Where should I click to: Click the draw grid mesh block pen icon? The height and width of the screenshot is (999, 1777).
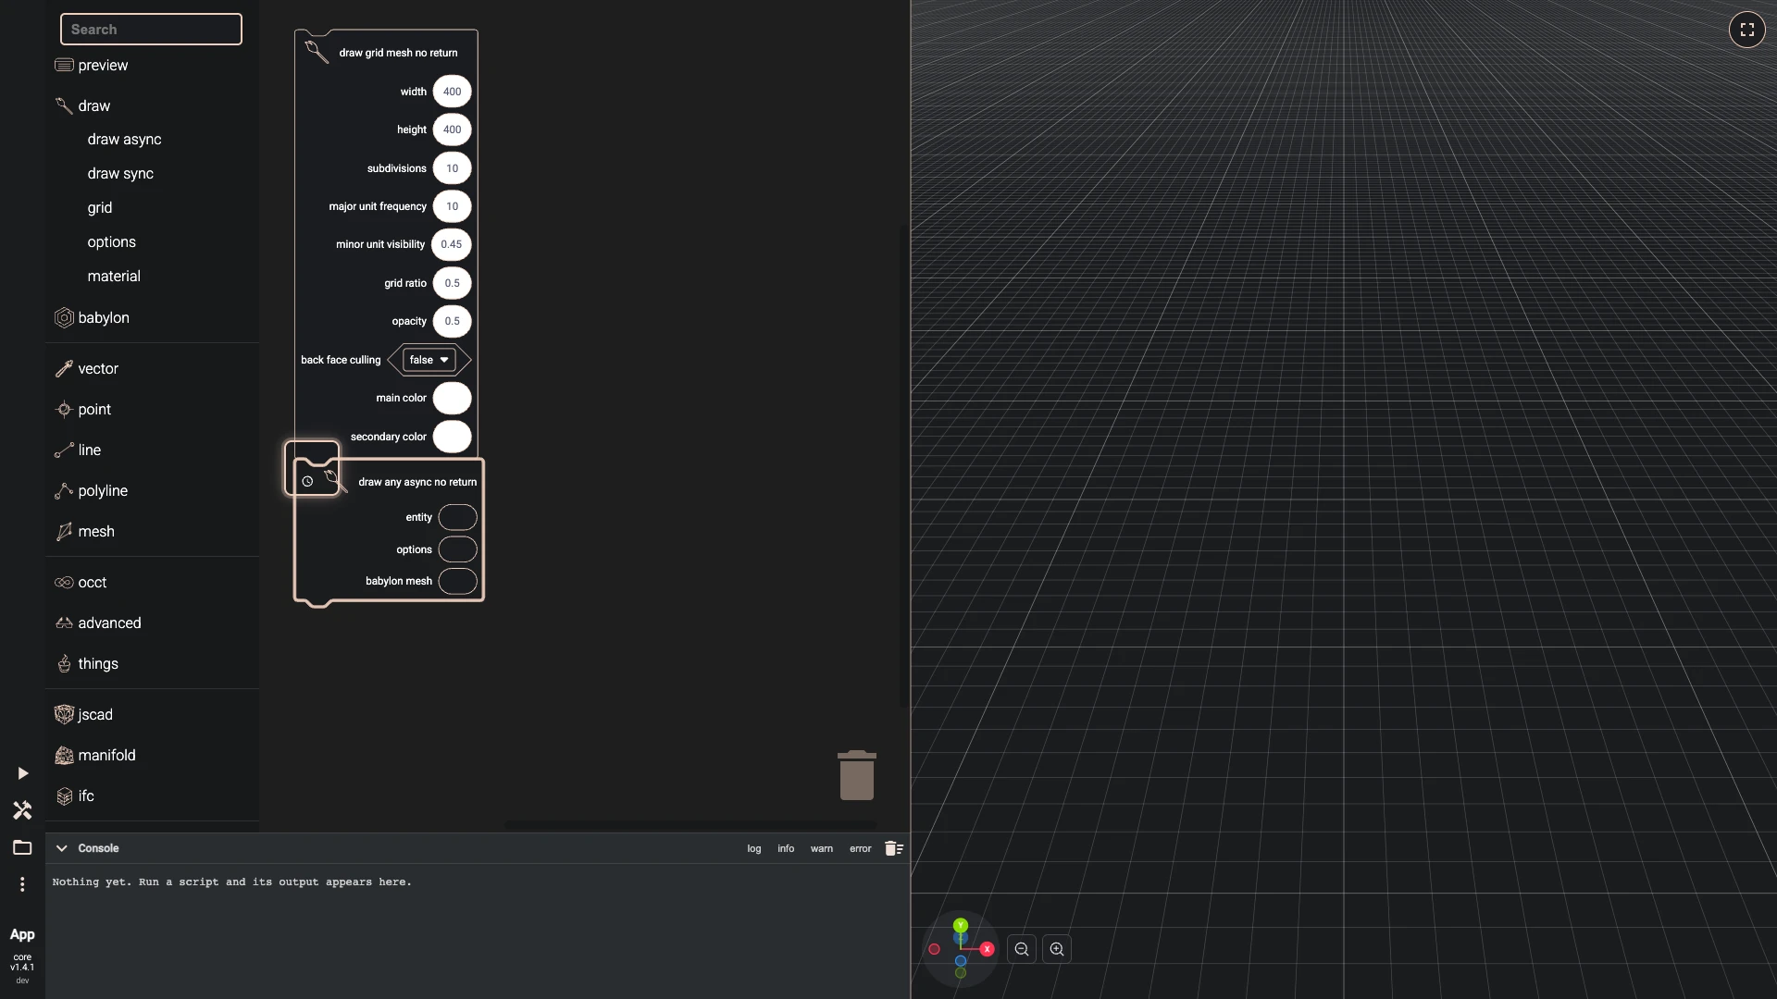[x=317, y=52]
